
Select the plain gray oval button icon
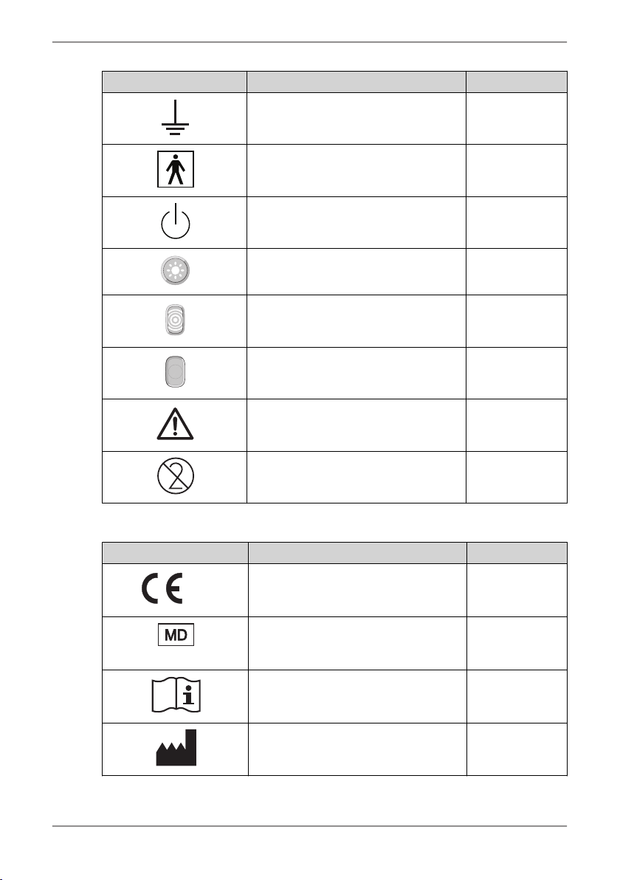(176, 372)
